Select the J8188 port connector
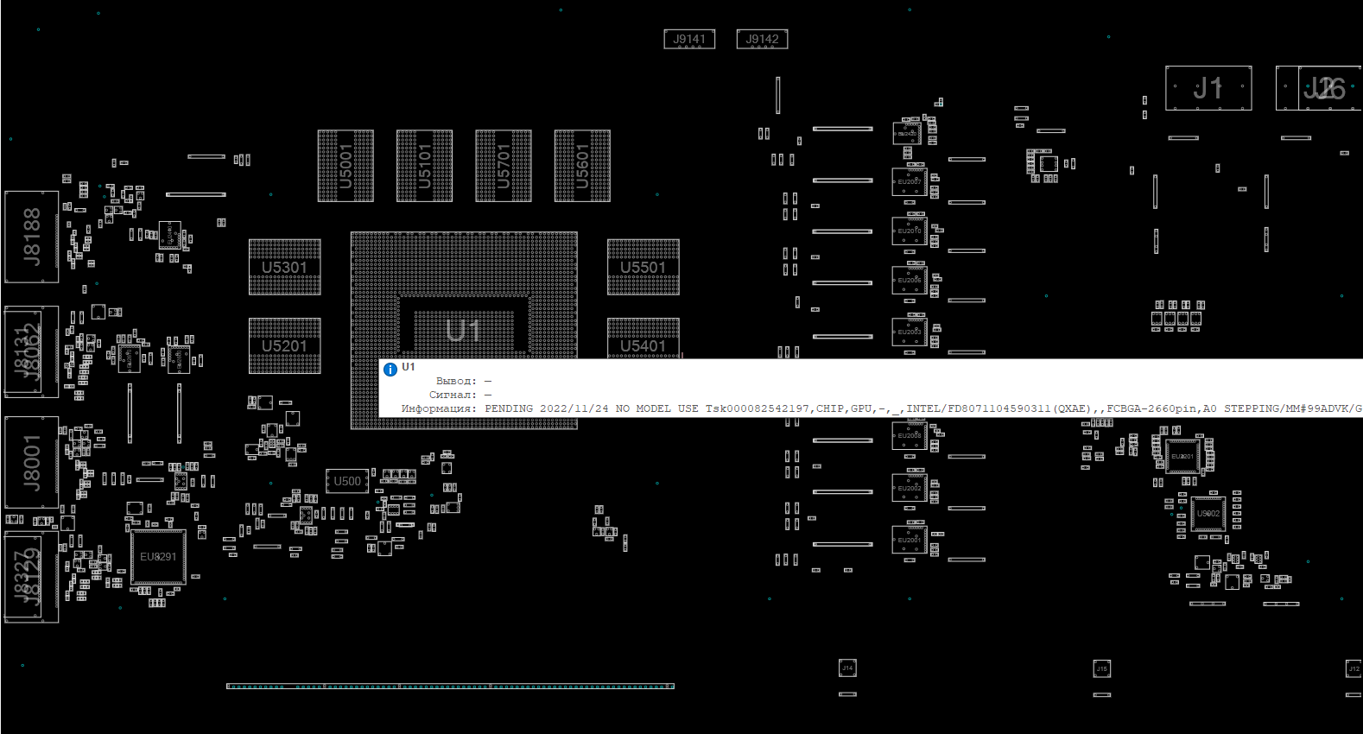Image resolution: width=1363 pixels, height=734 pixels. [x=32, y=237]
